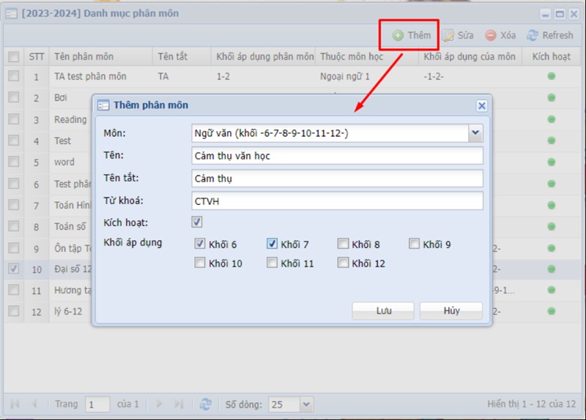
Task: Click the 'Test' row 4 name
Action: (x=62, y=140)
